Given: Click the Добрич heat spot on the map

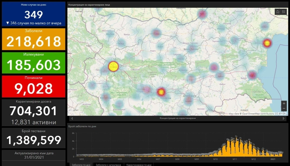Looking at the screenshot, I should point(265,26).
